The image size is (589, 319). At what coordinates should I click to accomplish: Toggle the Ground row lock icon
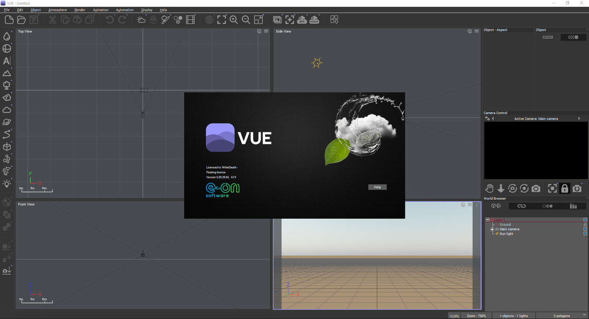point(585,224)
